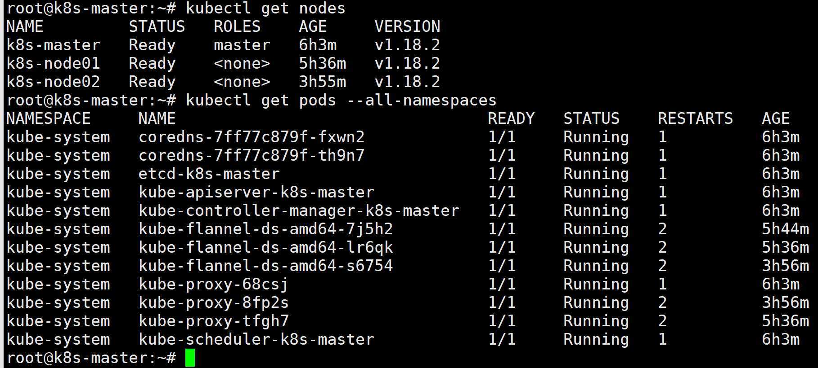Click the k8s-master node name
This screenshot has height=368, width=818.
coord(53,45)
